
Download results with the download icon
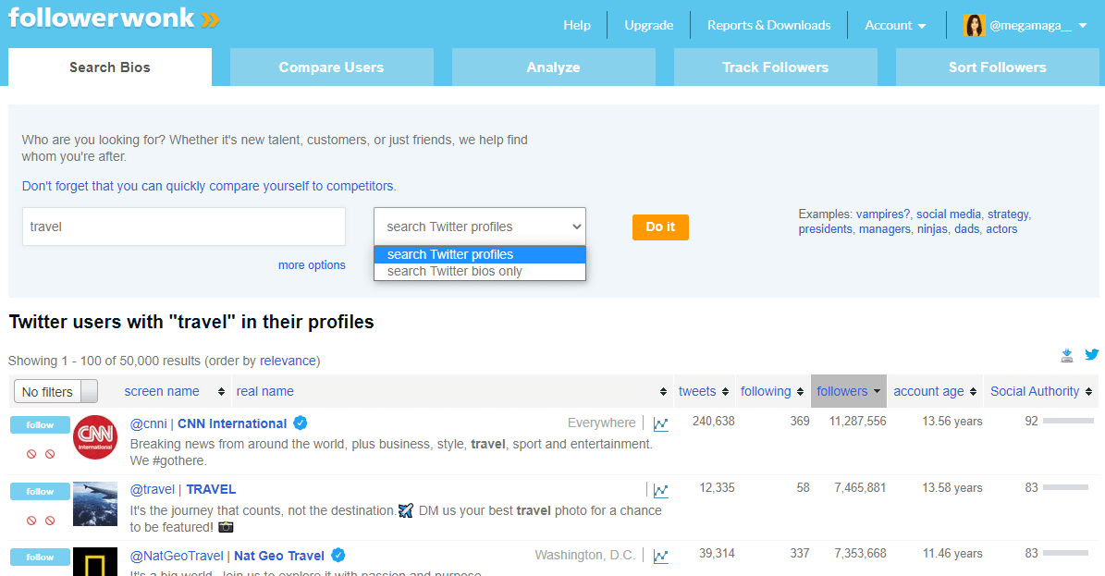(1067, 355)
